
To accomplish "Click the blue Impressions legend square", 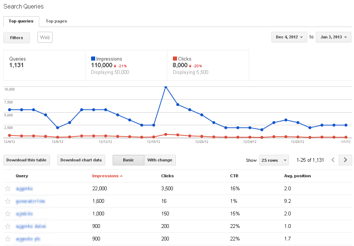I will point(93,58).
